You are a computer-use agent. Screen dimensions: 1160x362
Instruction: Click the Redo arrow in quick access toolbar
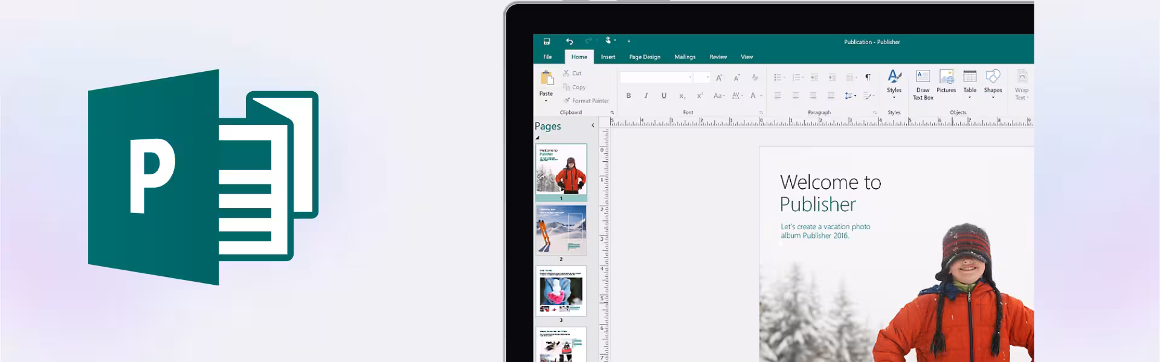click(588, 41)
